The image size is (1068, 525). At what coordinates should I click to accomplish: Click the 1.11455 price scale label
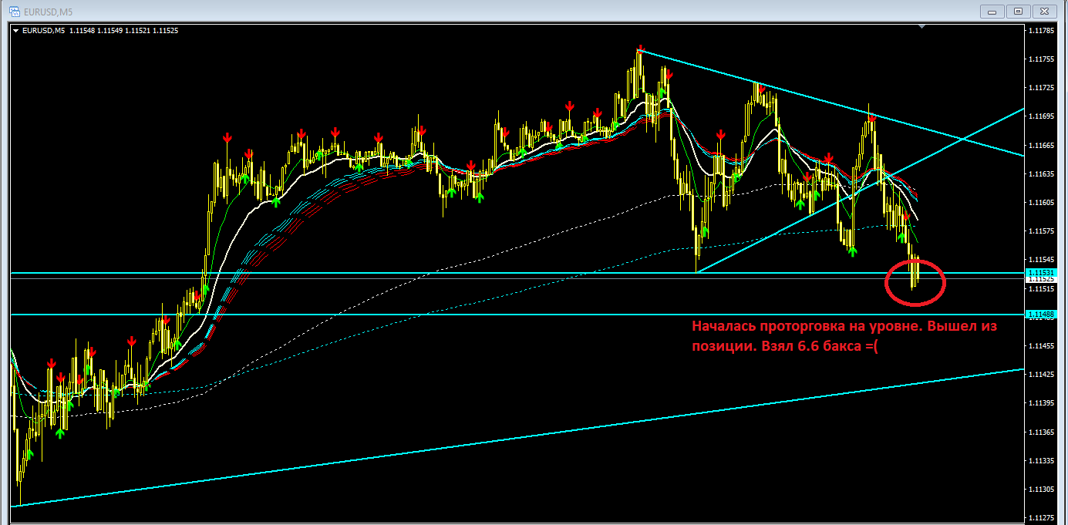tap(1042, 345)
